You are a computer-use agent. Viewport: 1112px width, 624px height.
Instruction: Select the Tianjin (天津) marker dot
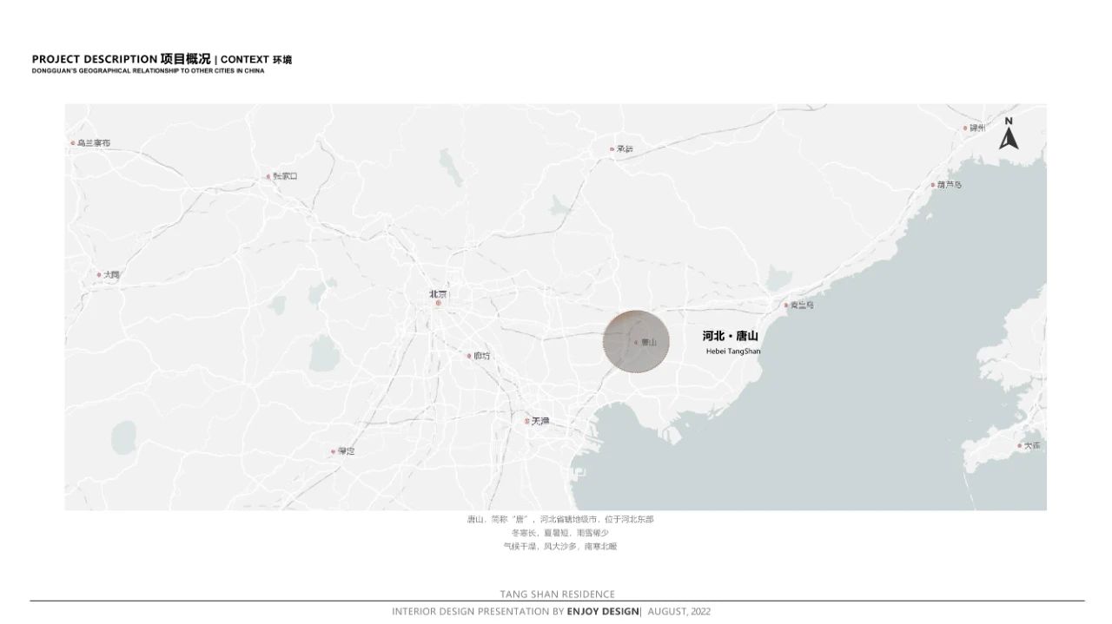coord(526,421)
